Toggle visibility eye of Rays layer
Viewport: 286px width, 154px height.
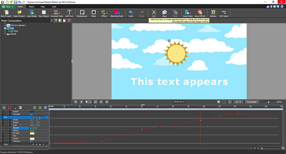pyautogui.click(x=33, y=144)
